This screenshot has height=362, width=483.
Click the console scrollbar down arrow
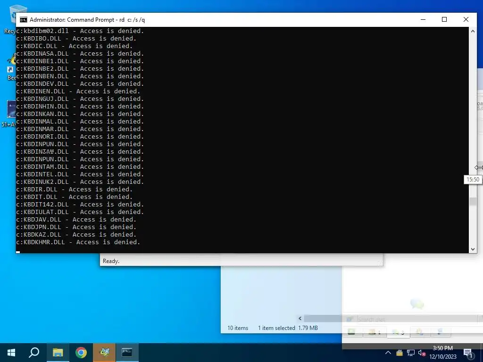(x=473, y=249)
